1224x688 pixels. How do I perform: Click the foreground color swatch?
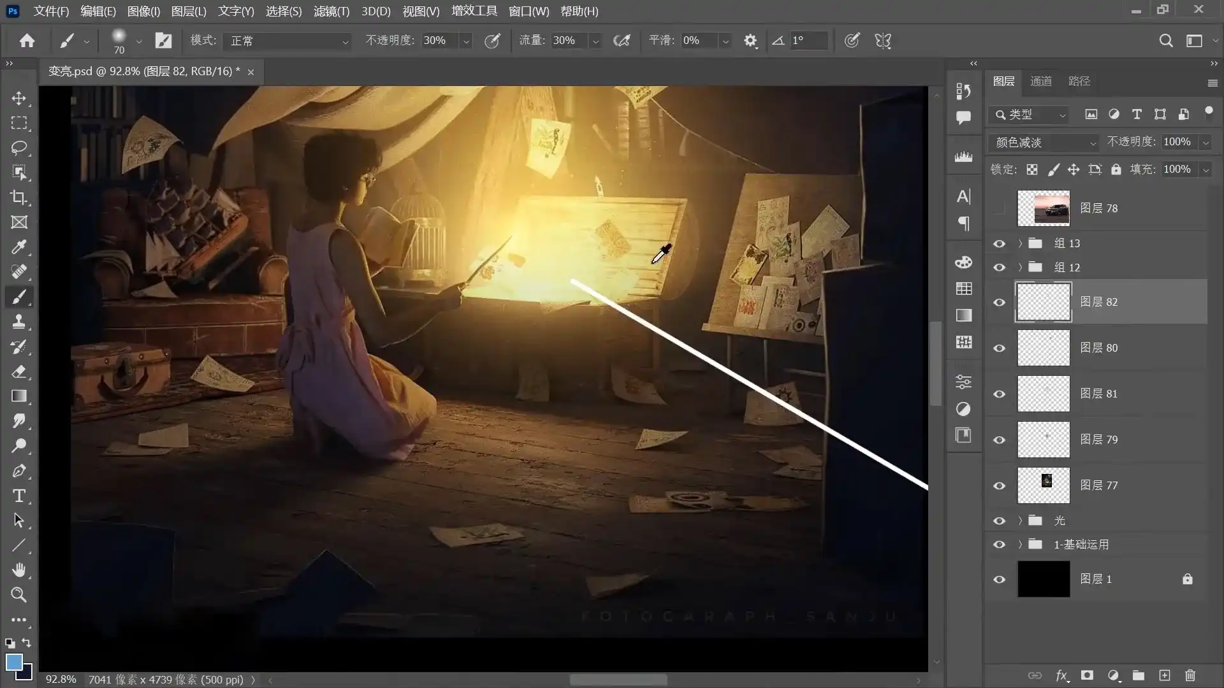14,662
